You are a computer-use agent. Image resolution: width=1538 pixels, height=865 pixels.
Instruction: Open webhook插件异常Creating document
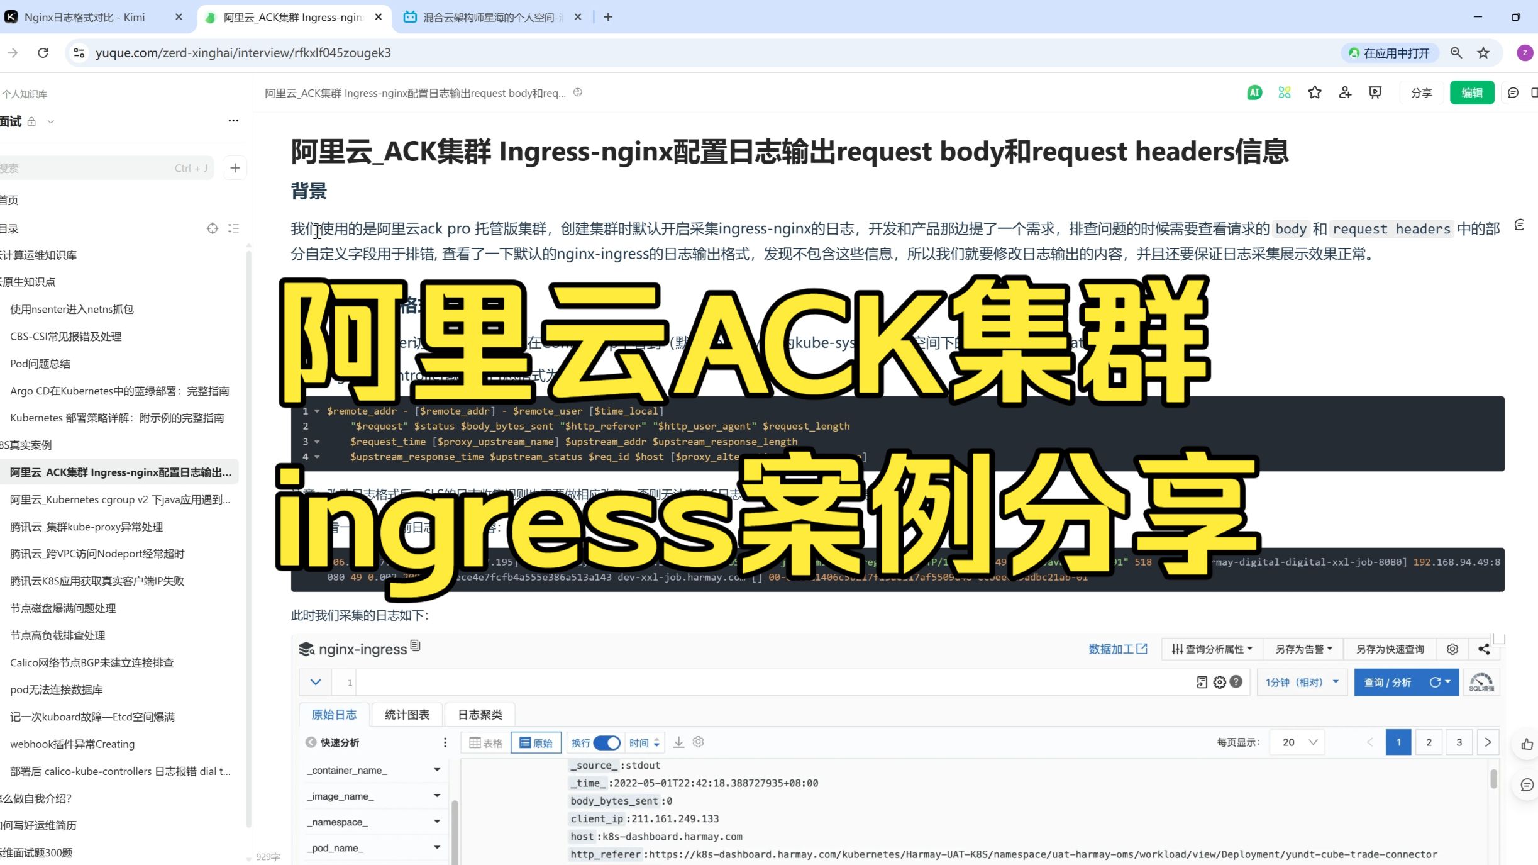[72, 744]
